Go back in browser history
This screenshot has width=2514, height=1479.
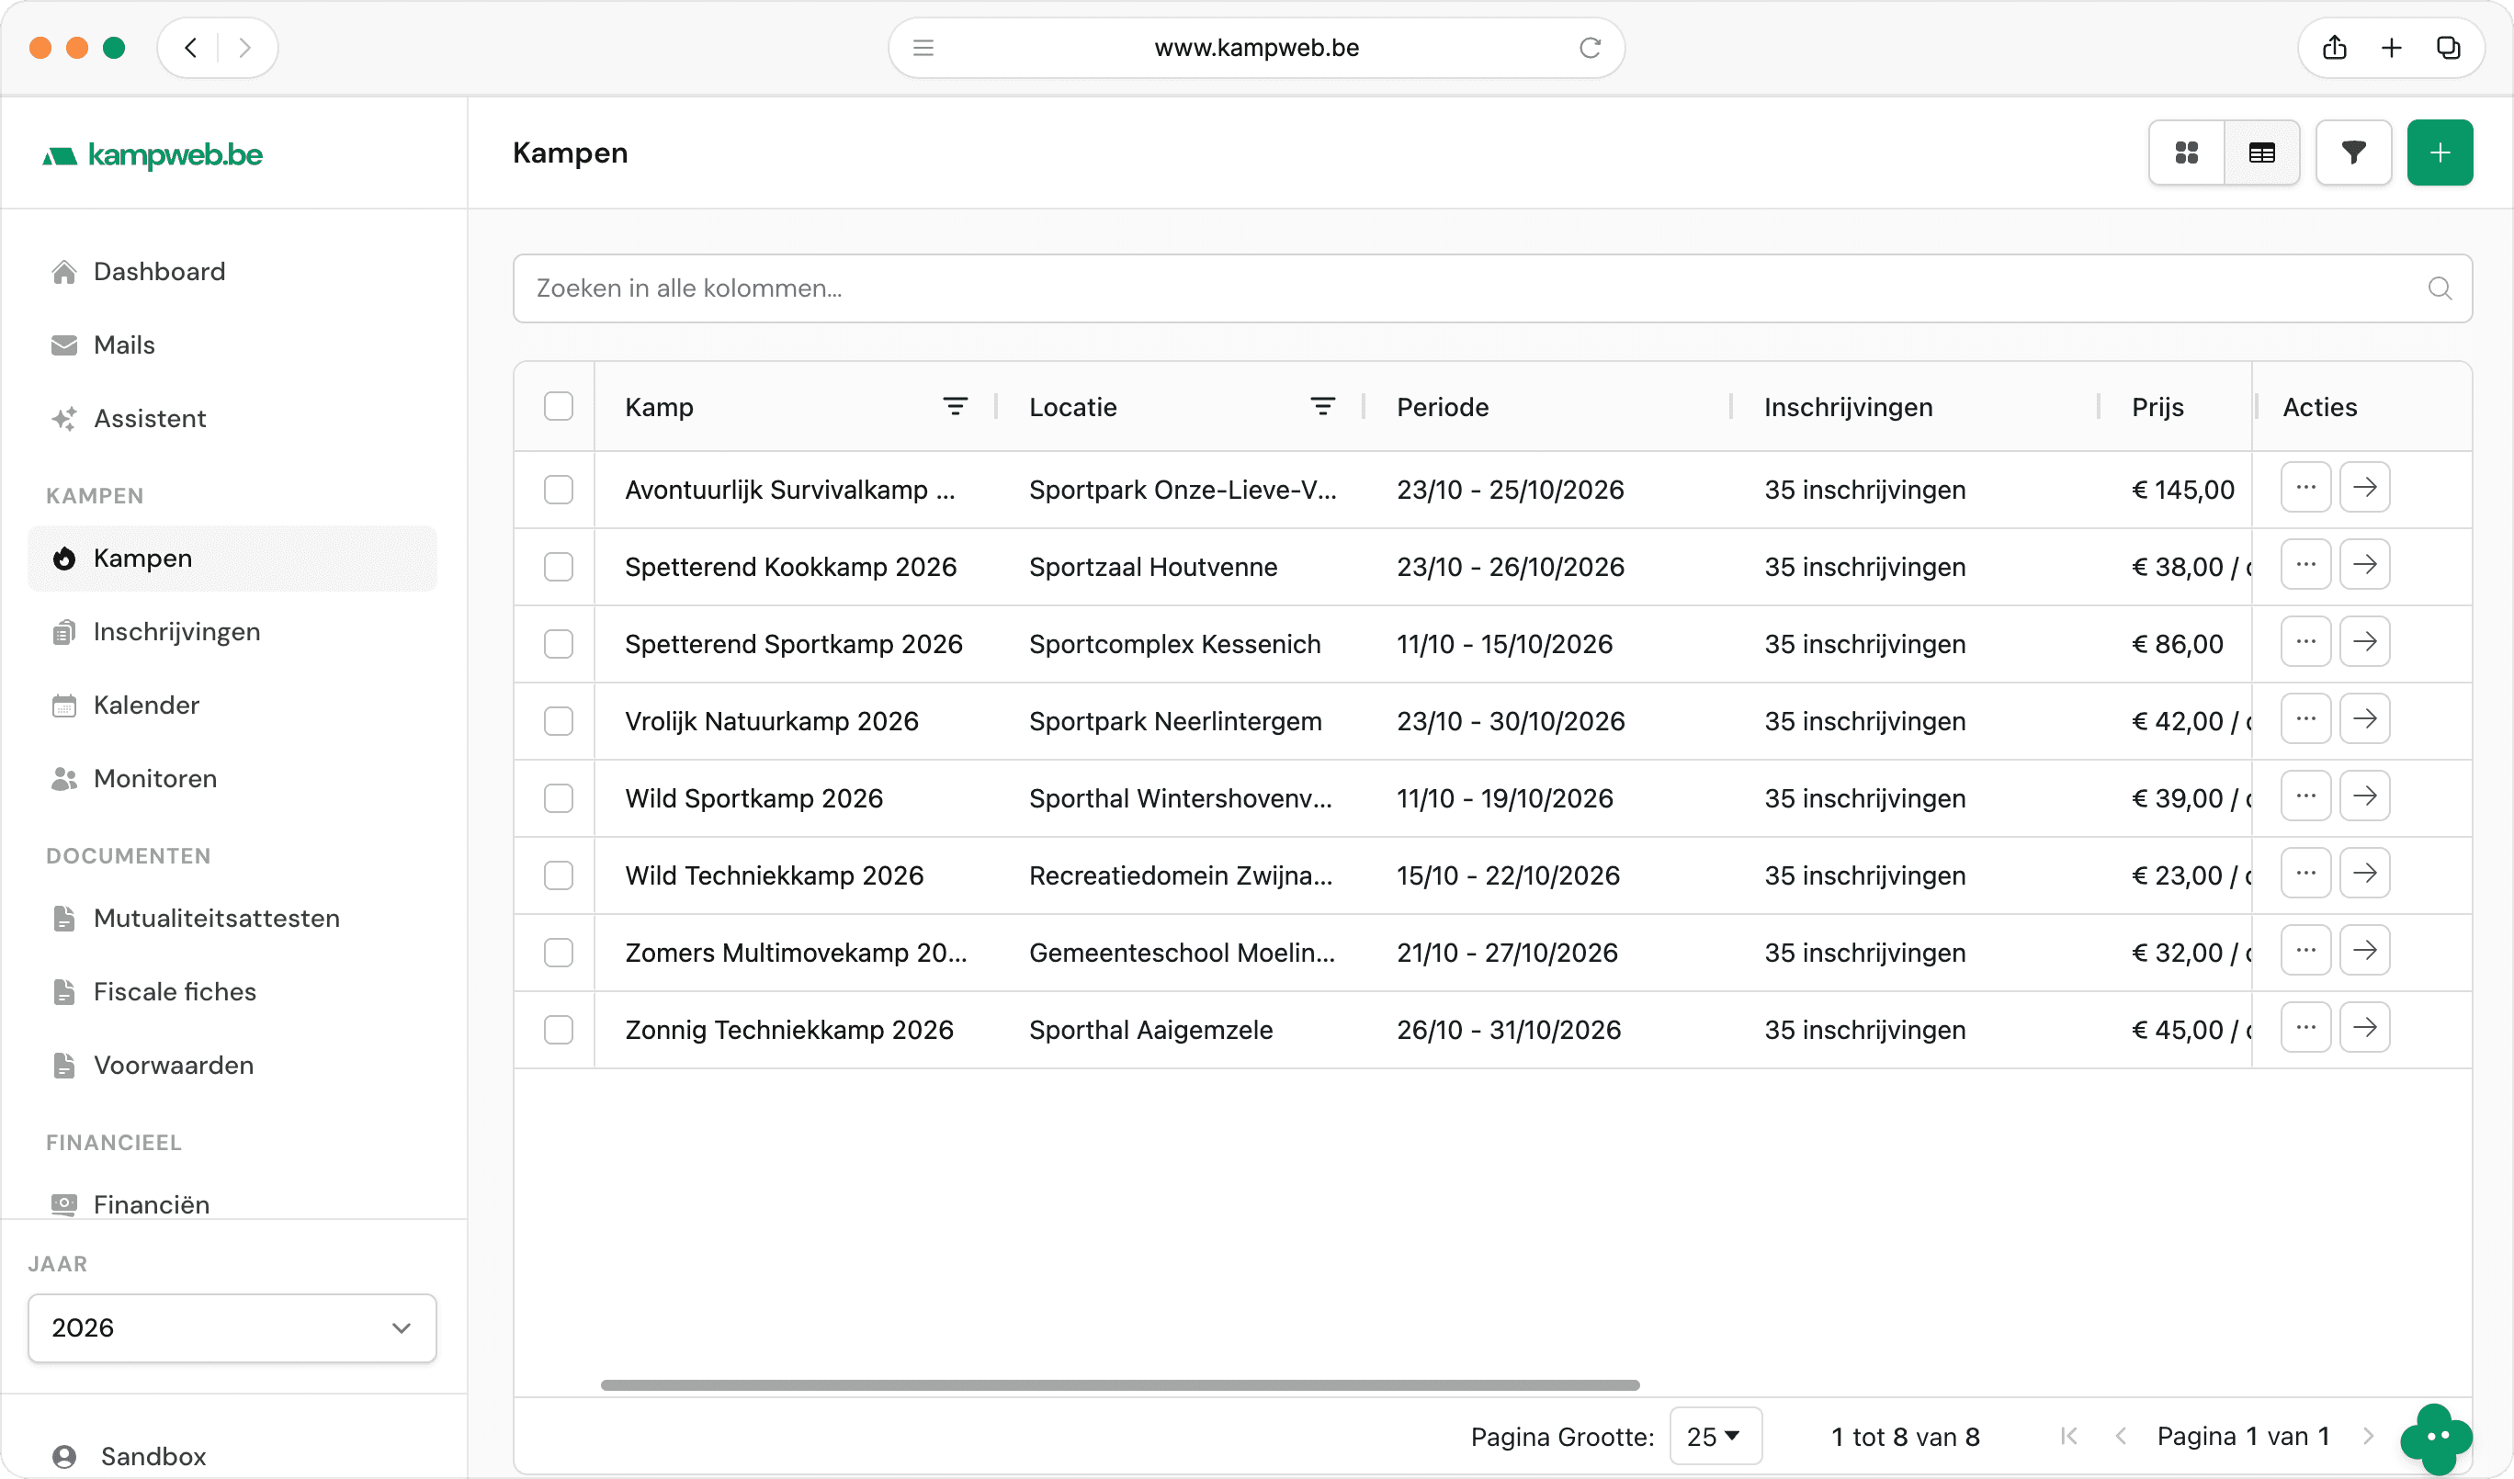point(190,48)
